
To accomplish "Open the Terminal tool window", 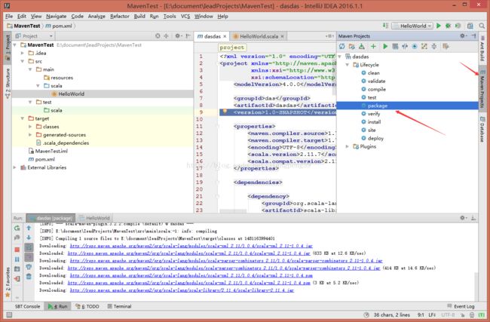I will [x=119, y=306].
